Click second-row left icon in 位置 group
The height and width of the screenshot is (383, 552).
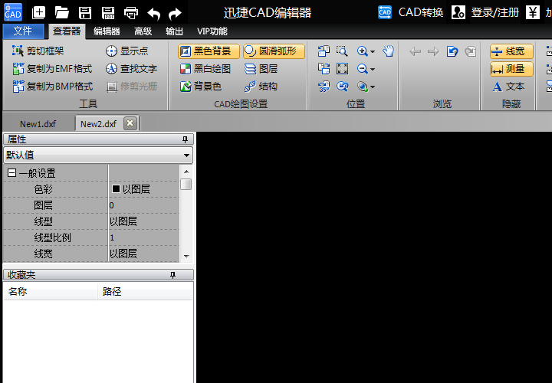click(324, 69)
